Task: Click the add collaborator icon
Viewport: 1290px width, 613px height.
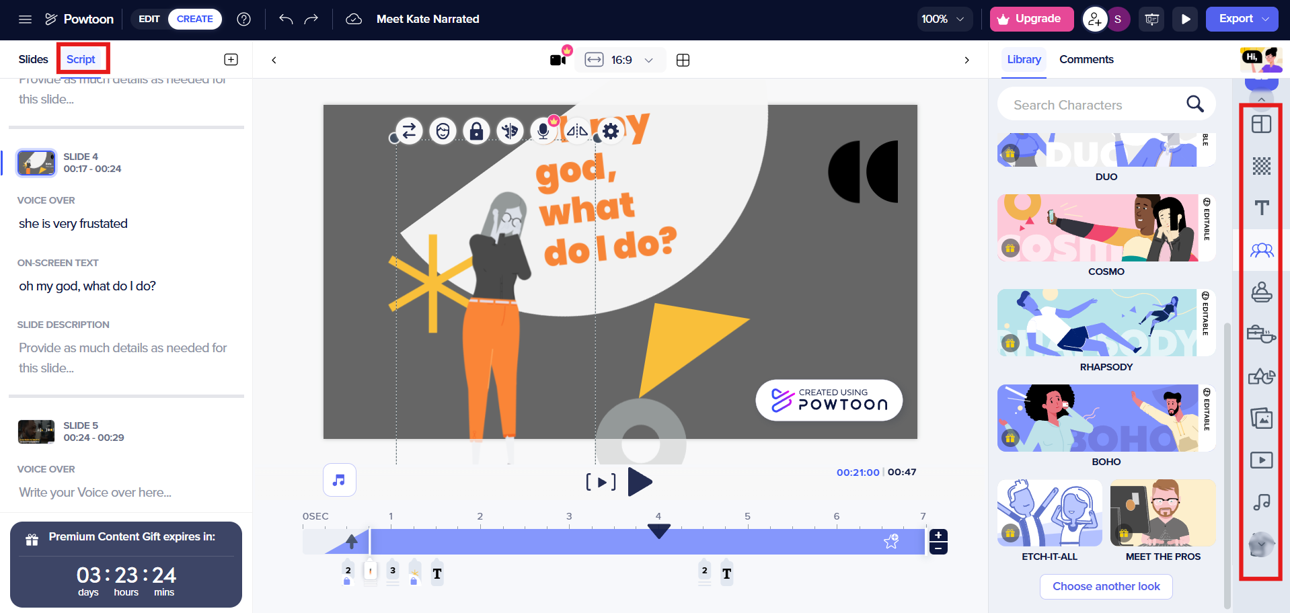Action: click(1095, 19)
